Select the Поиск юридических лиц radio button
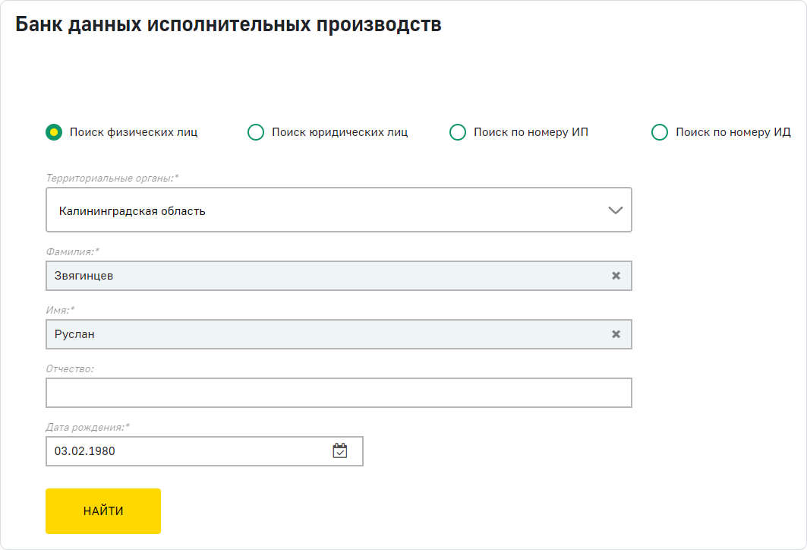This screenshot has height=550, width=807. (x=256, y=132)
